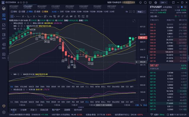
Task: Select the triangle shape drawing tool
Action: (28, 16)
